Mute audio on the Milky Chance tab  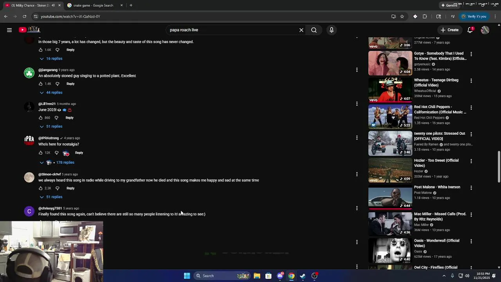53,5
